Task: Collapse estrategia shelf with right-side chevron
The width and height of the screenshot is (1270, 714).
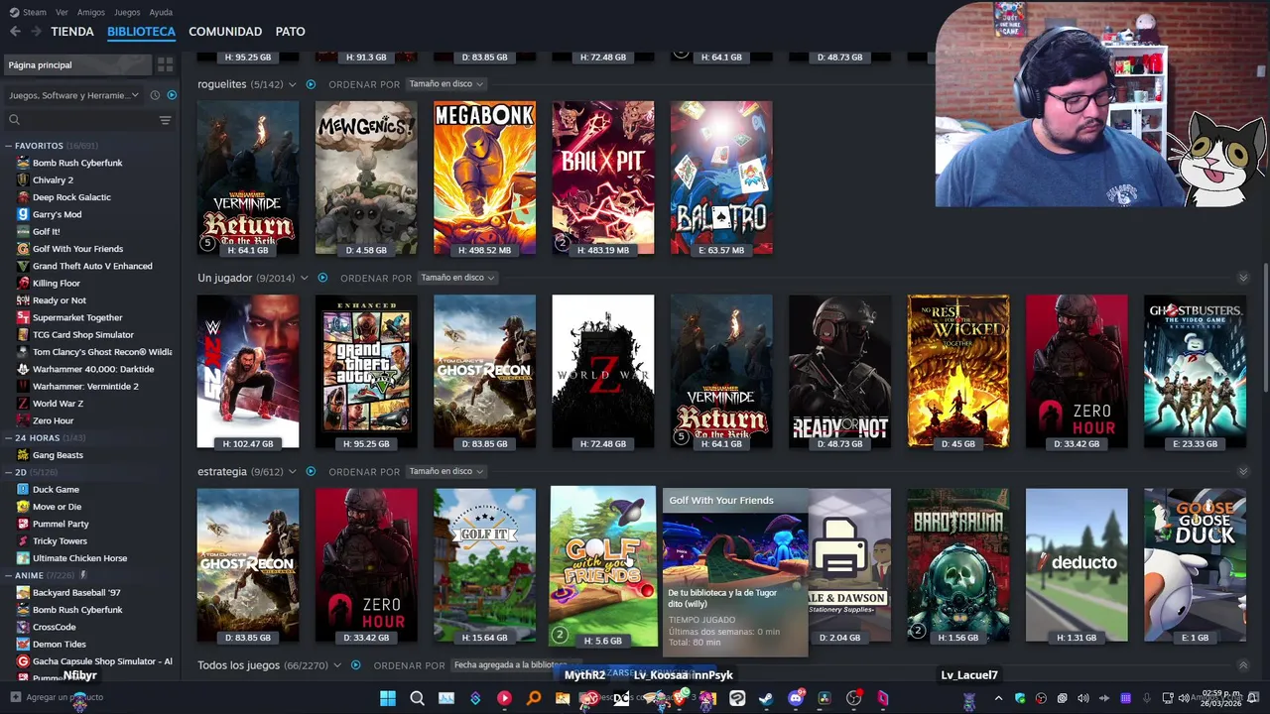Action: pos(1243,471)
